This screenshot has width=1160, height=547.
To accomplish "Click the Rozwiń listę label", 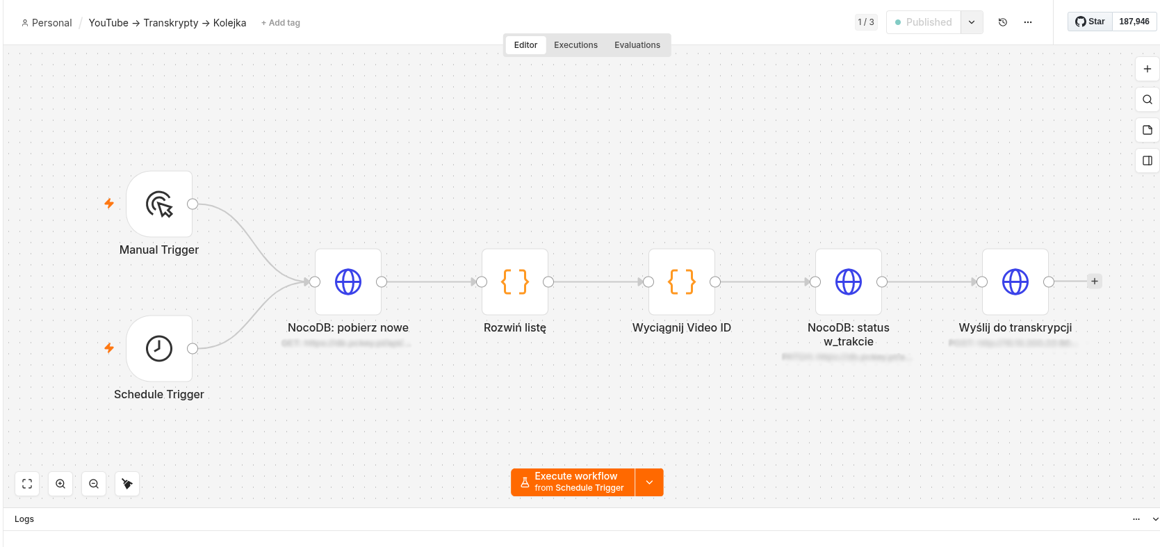I will pyautogui.click(x=515, y=327).
